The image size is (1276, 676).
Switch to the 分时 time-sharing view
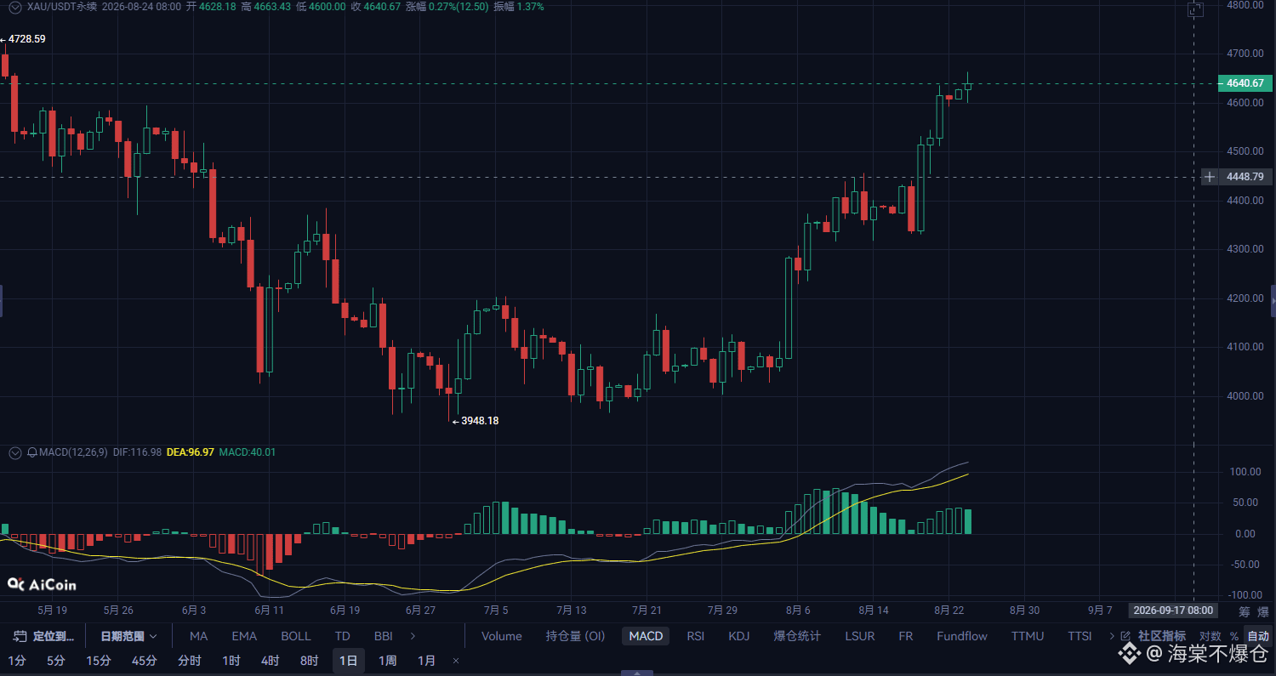[x=190, y=661]
